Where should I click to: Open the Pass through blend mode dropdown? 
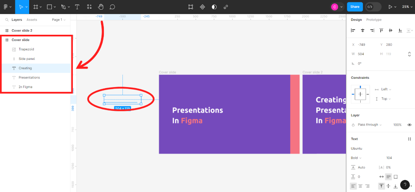pyautogui.click(x=369, y=125)
